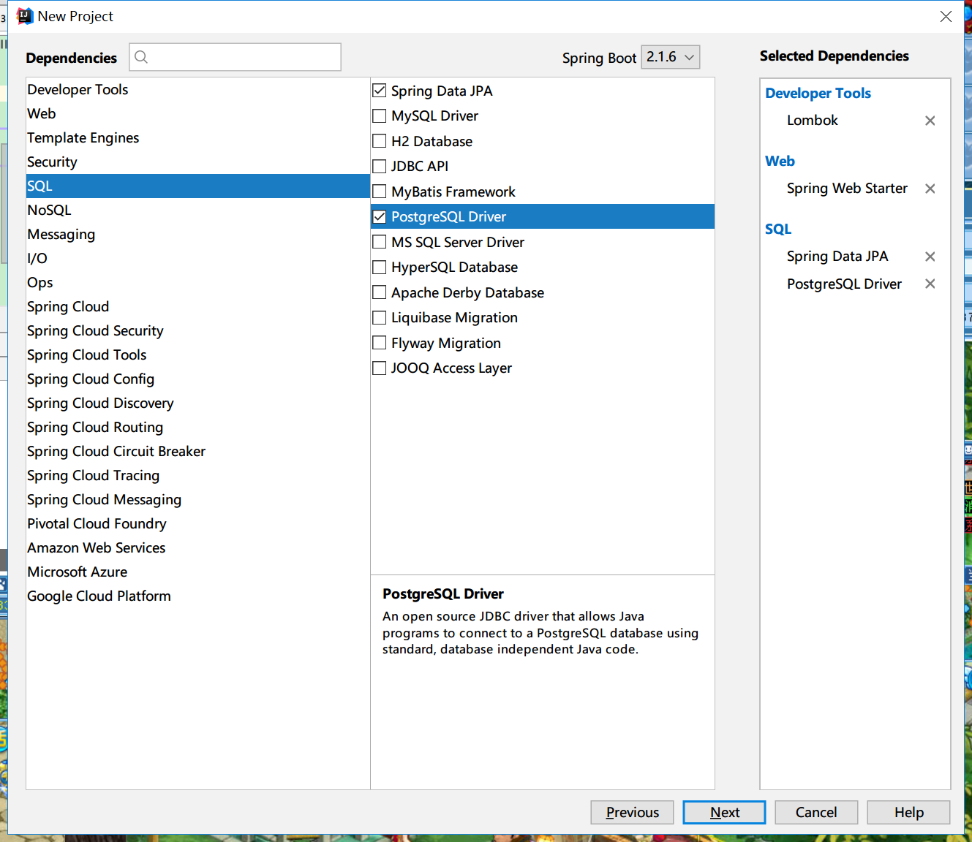
Task: Enable the Liquibase Migration checkbox
Action: (x=379, y=317)
